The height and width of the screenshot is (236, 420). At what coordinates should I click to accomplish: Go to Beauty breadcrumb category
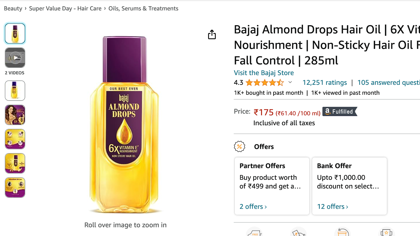pyautogui.click(x=13, y=8)
